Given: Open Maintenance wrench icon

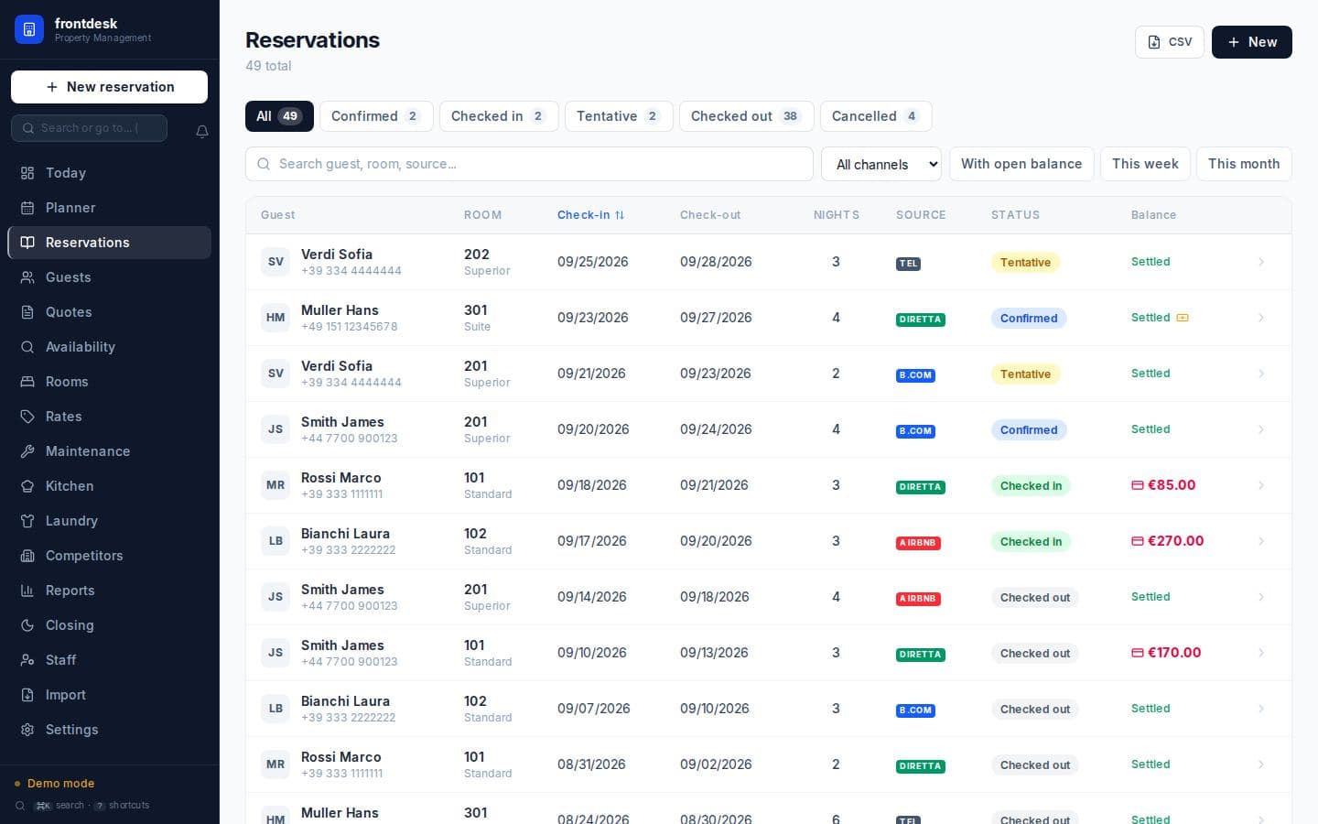Looking at the screenshot, I should tap(27, 451).
